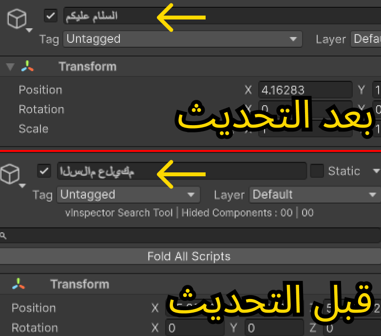Screen dimensions: 381x336
Task: Click the search magnifier icon in the vInspector search bar
Action: (3, 236)
